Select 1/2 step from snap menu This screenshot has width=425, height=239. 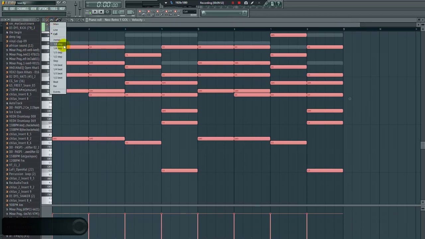[x=58, y=57]
